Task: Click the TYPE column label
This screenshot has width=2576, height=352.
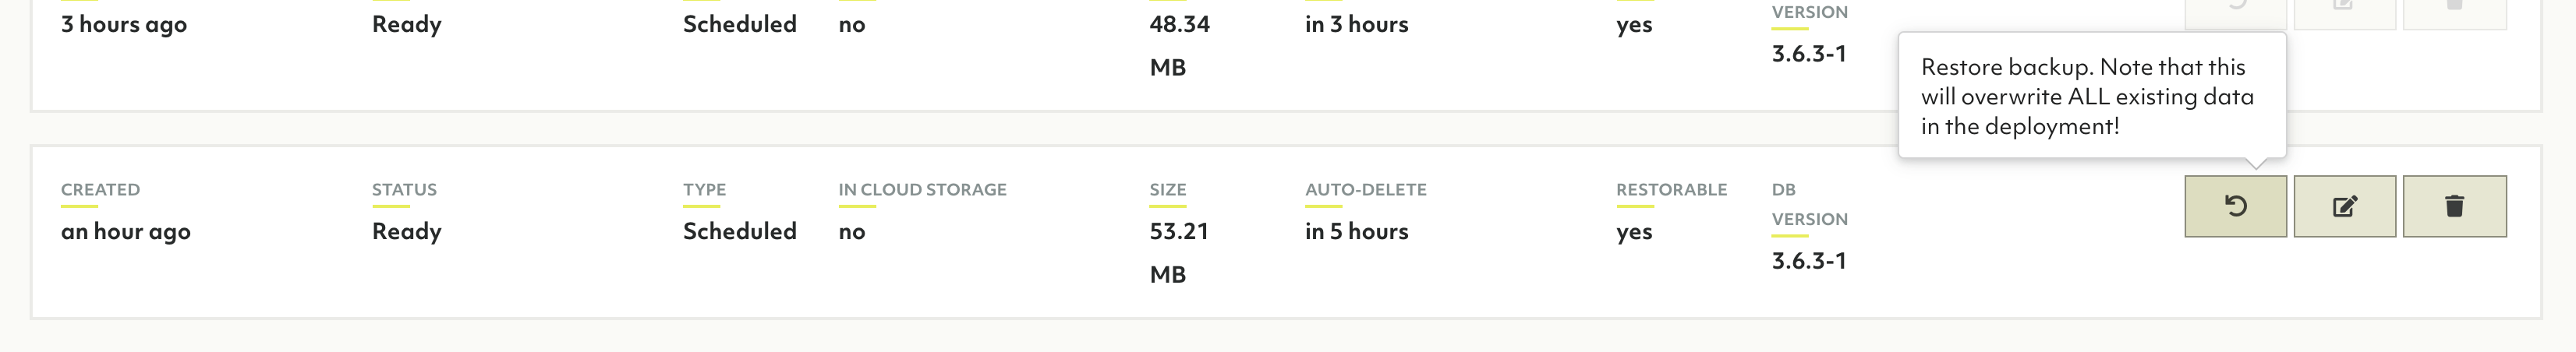Action: click(704, 189)
